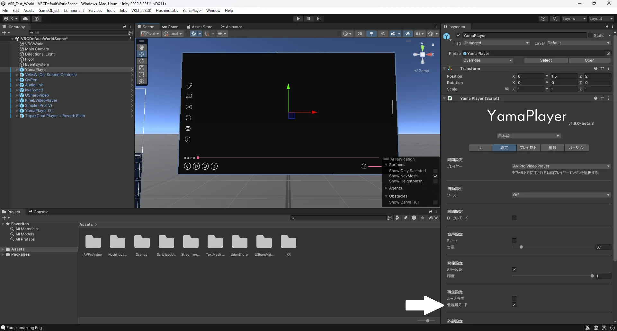This screenshot has width=617, height=331.
Task: Switch to the Game tab
Action: [x=170, y=27]
